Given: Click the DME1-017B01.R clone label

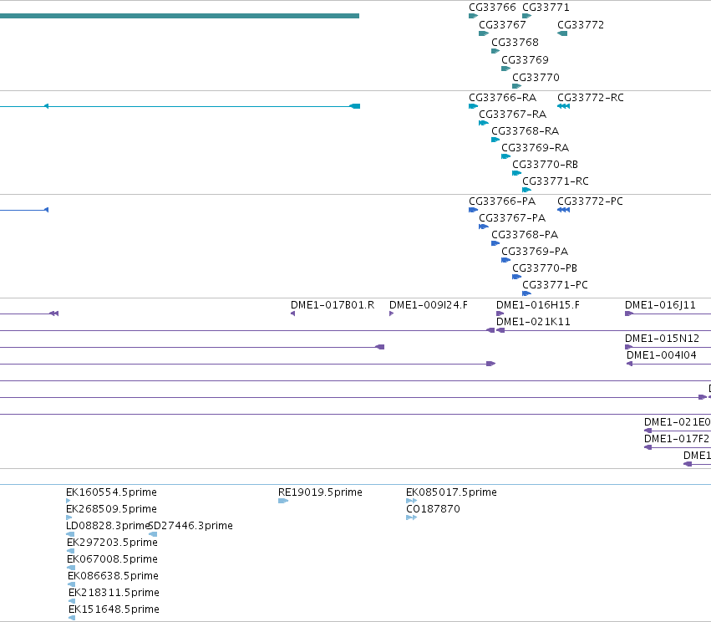Looking at the screenshot, I should 333,305.
